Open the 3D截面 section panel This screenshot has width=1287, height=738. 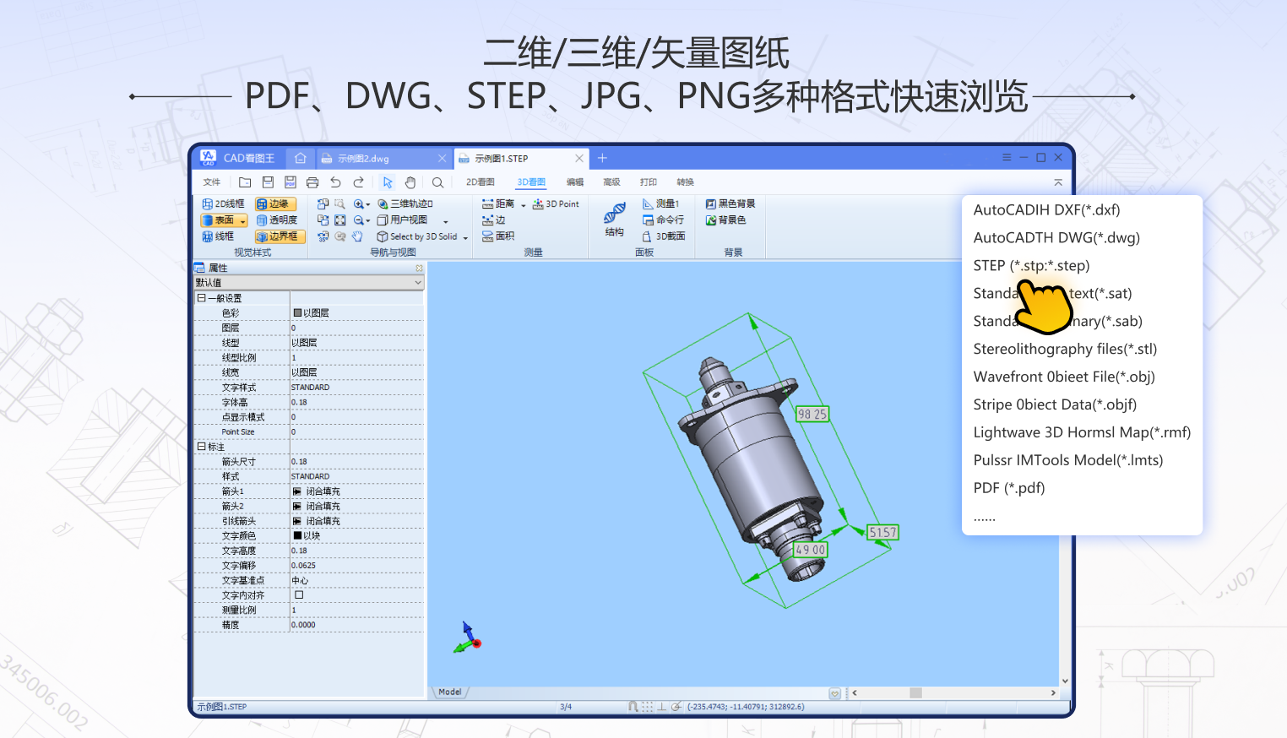pyautogui.click(x=664, y=236)
